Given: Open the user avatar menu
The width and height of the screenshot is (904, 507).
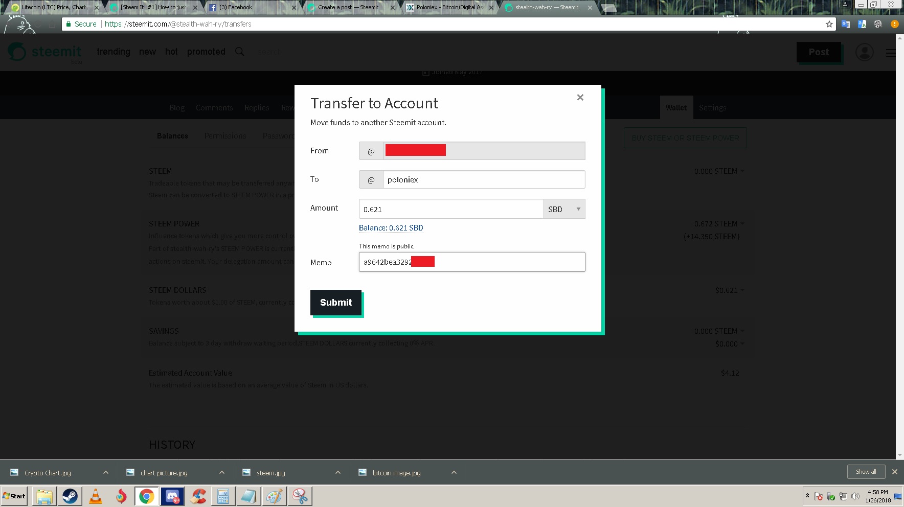Looking at the screenshot, I should click(x=865, y=52).
